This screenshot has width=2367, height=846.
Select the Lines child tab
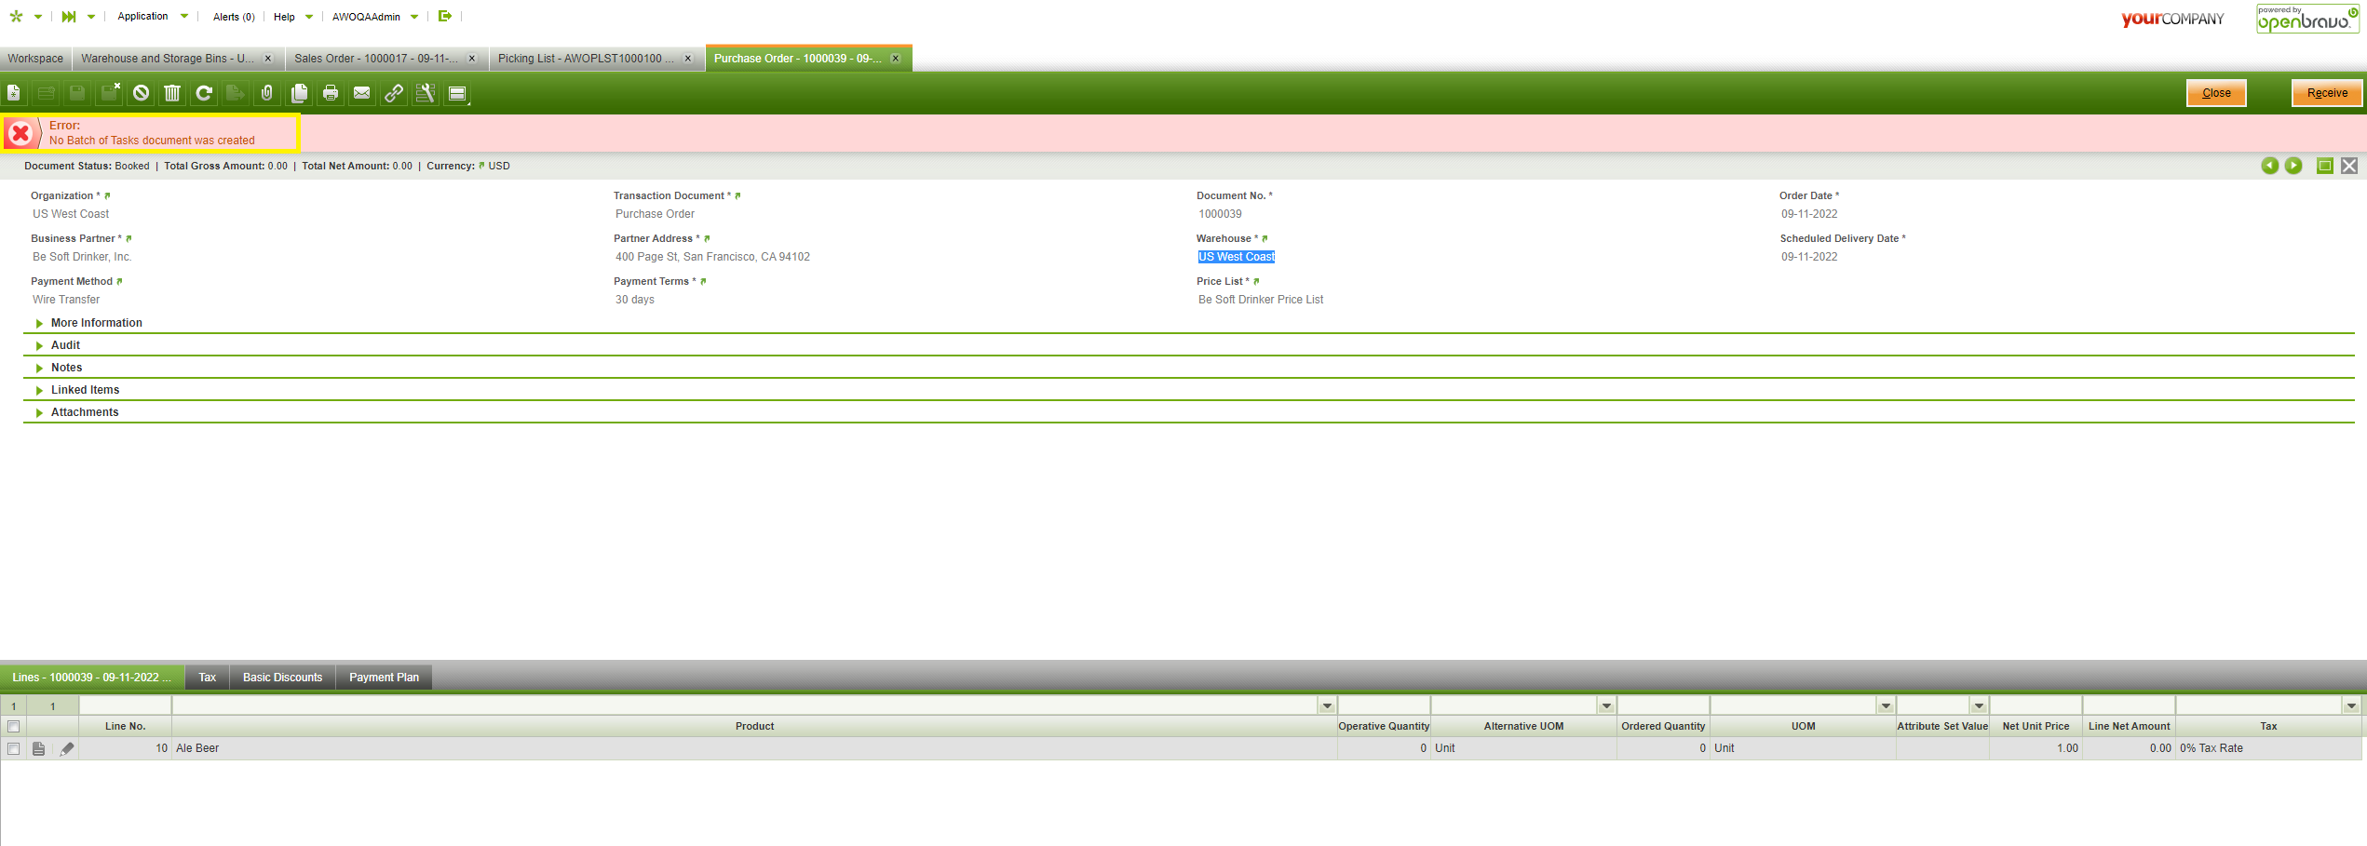91,678
